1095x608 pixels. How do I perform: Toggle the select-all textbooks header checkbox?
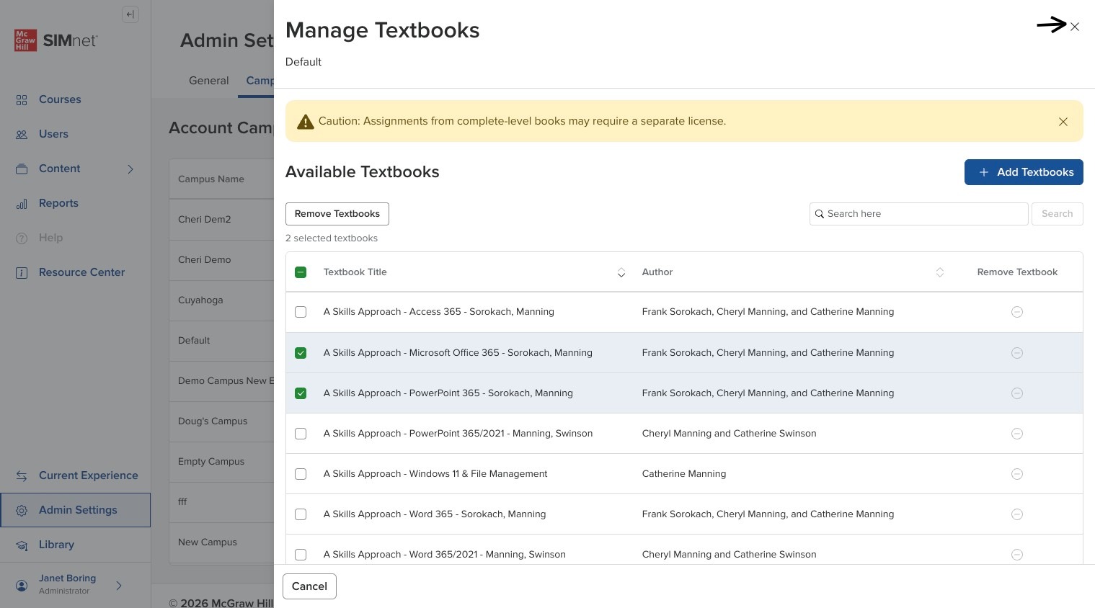301,272
